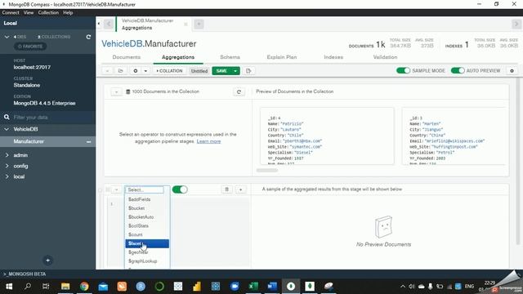Click the stage drag handle icon
Image resolution: width=523 pixels, height=294 pixels.
pyautogui.click(x=108, y=189)
